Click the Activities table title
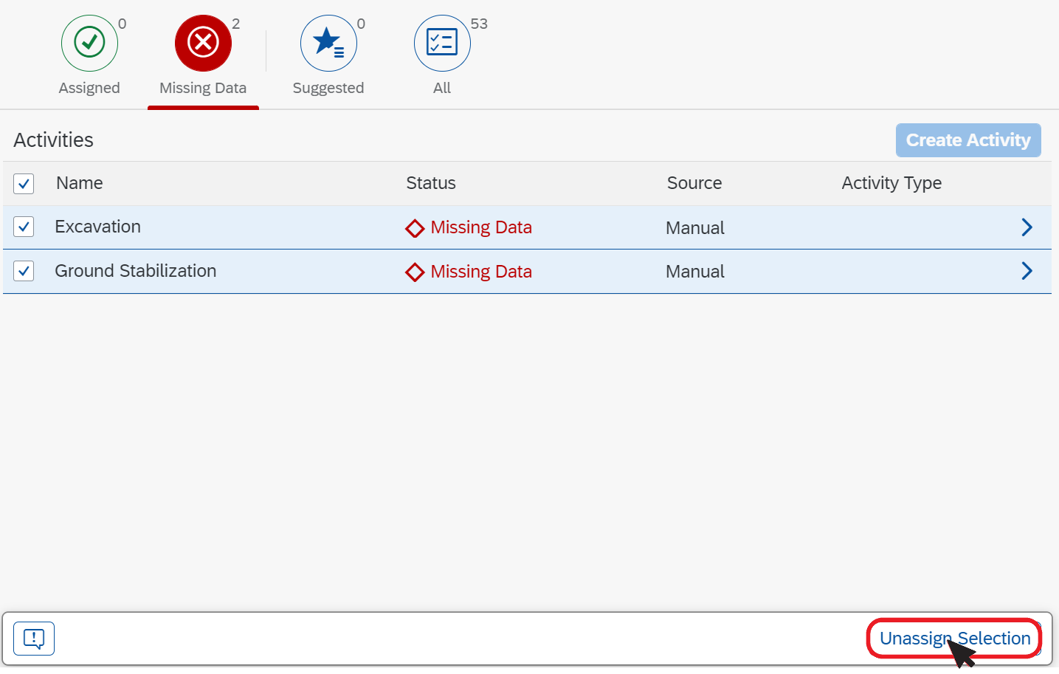The height and width of the screenshot is (674, 1059). coord(54,140)
